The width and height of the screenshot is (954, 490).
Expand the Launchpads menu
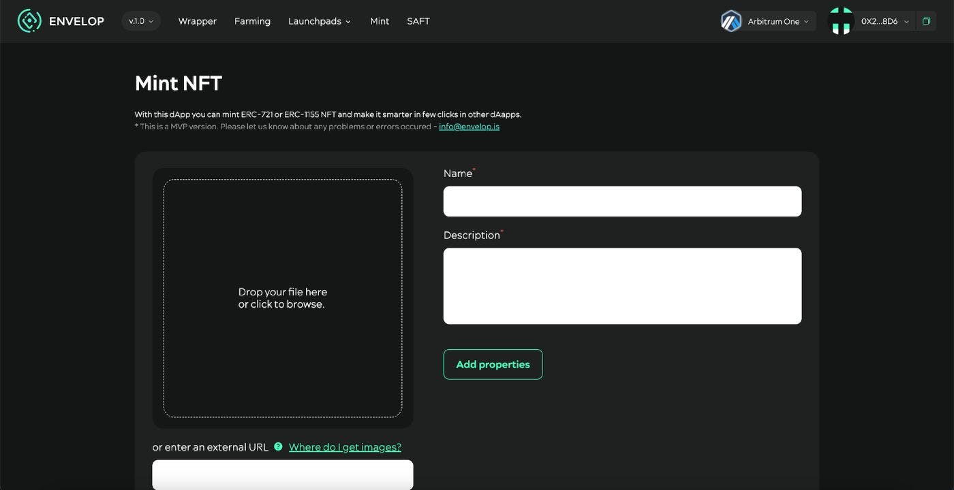[x=320, y=21]
